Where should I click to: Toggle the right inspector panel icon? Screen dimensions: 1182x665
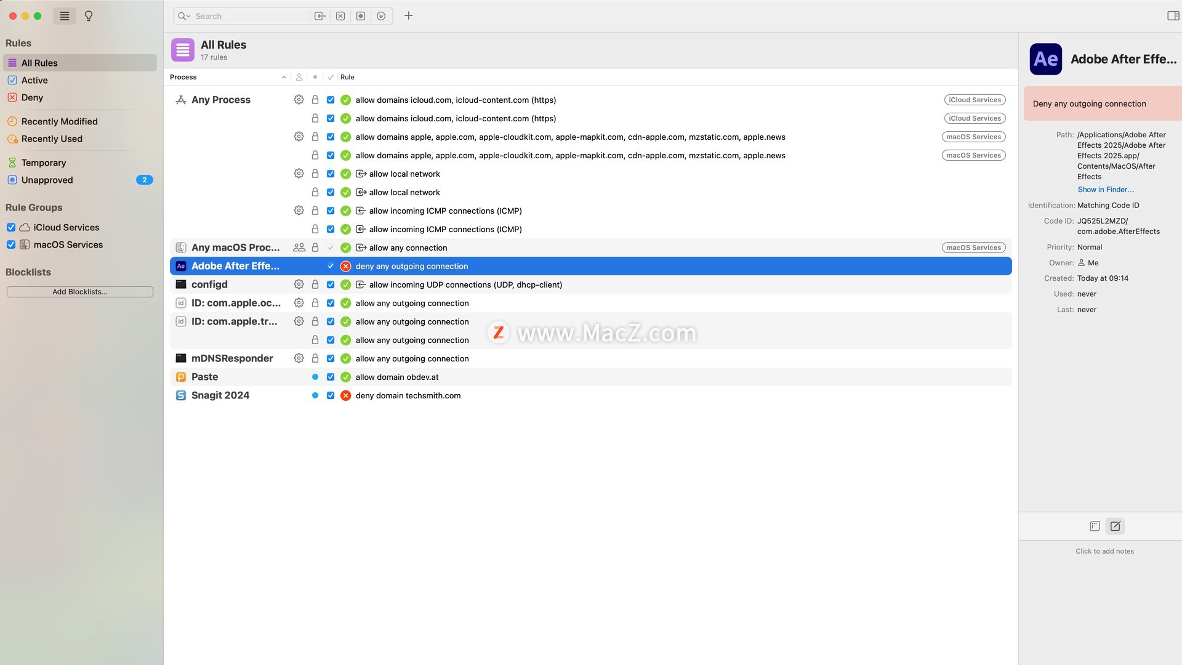click(x=1173, y=16)
